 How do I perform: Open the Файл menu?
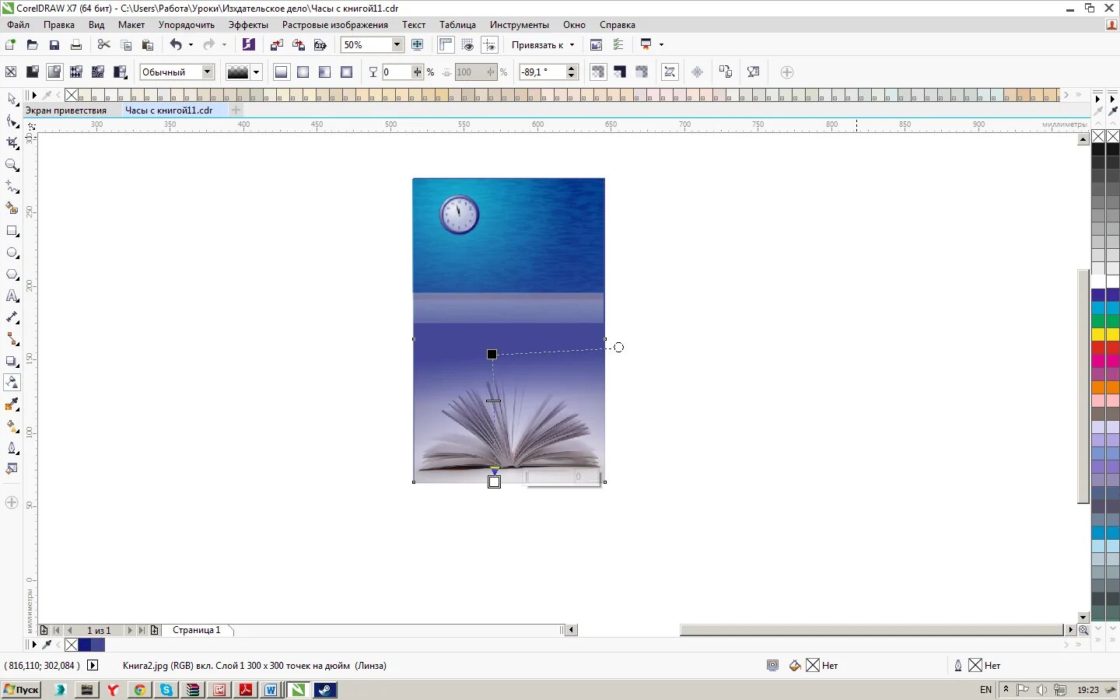pos(19,25)
